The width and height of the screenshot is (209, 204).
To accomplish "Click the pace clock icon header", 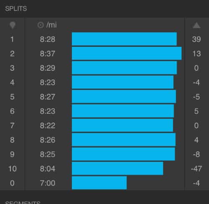I will coord(41,25).
